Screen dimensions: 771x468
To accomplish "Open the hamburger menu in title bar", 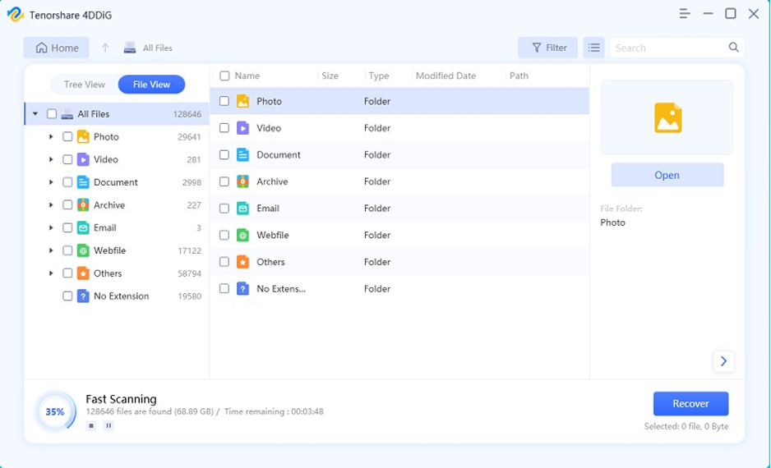I will (685, 14).
